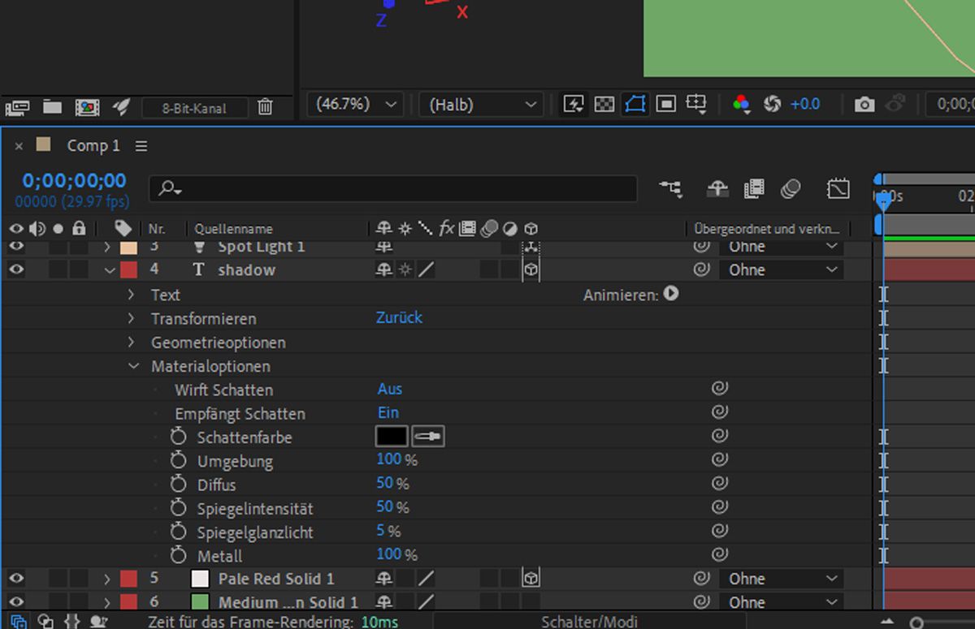Toggle Wirft Schatten from Aus

point(389,389)
